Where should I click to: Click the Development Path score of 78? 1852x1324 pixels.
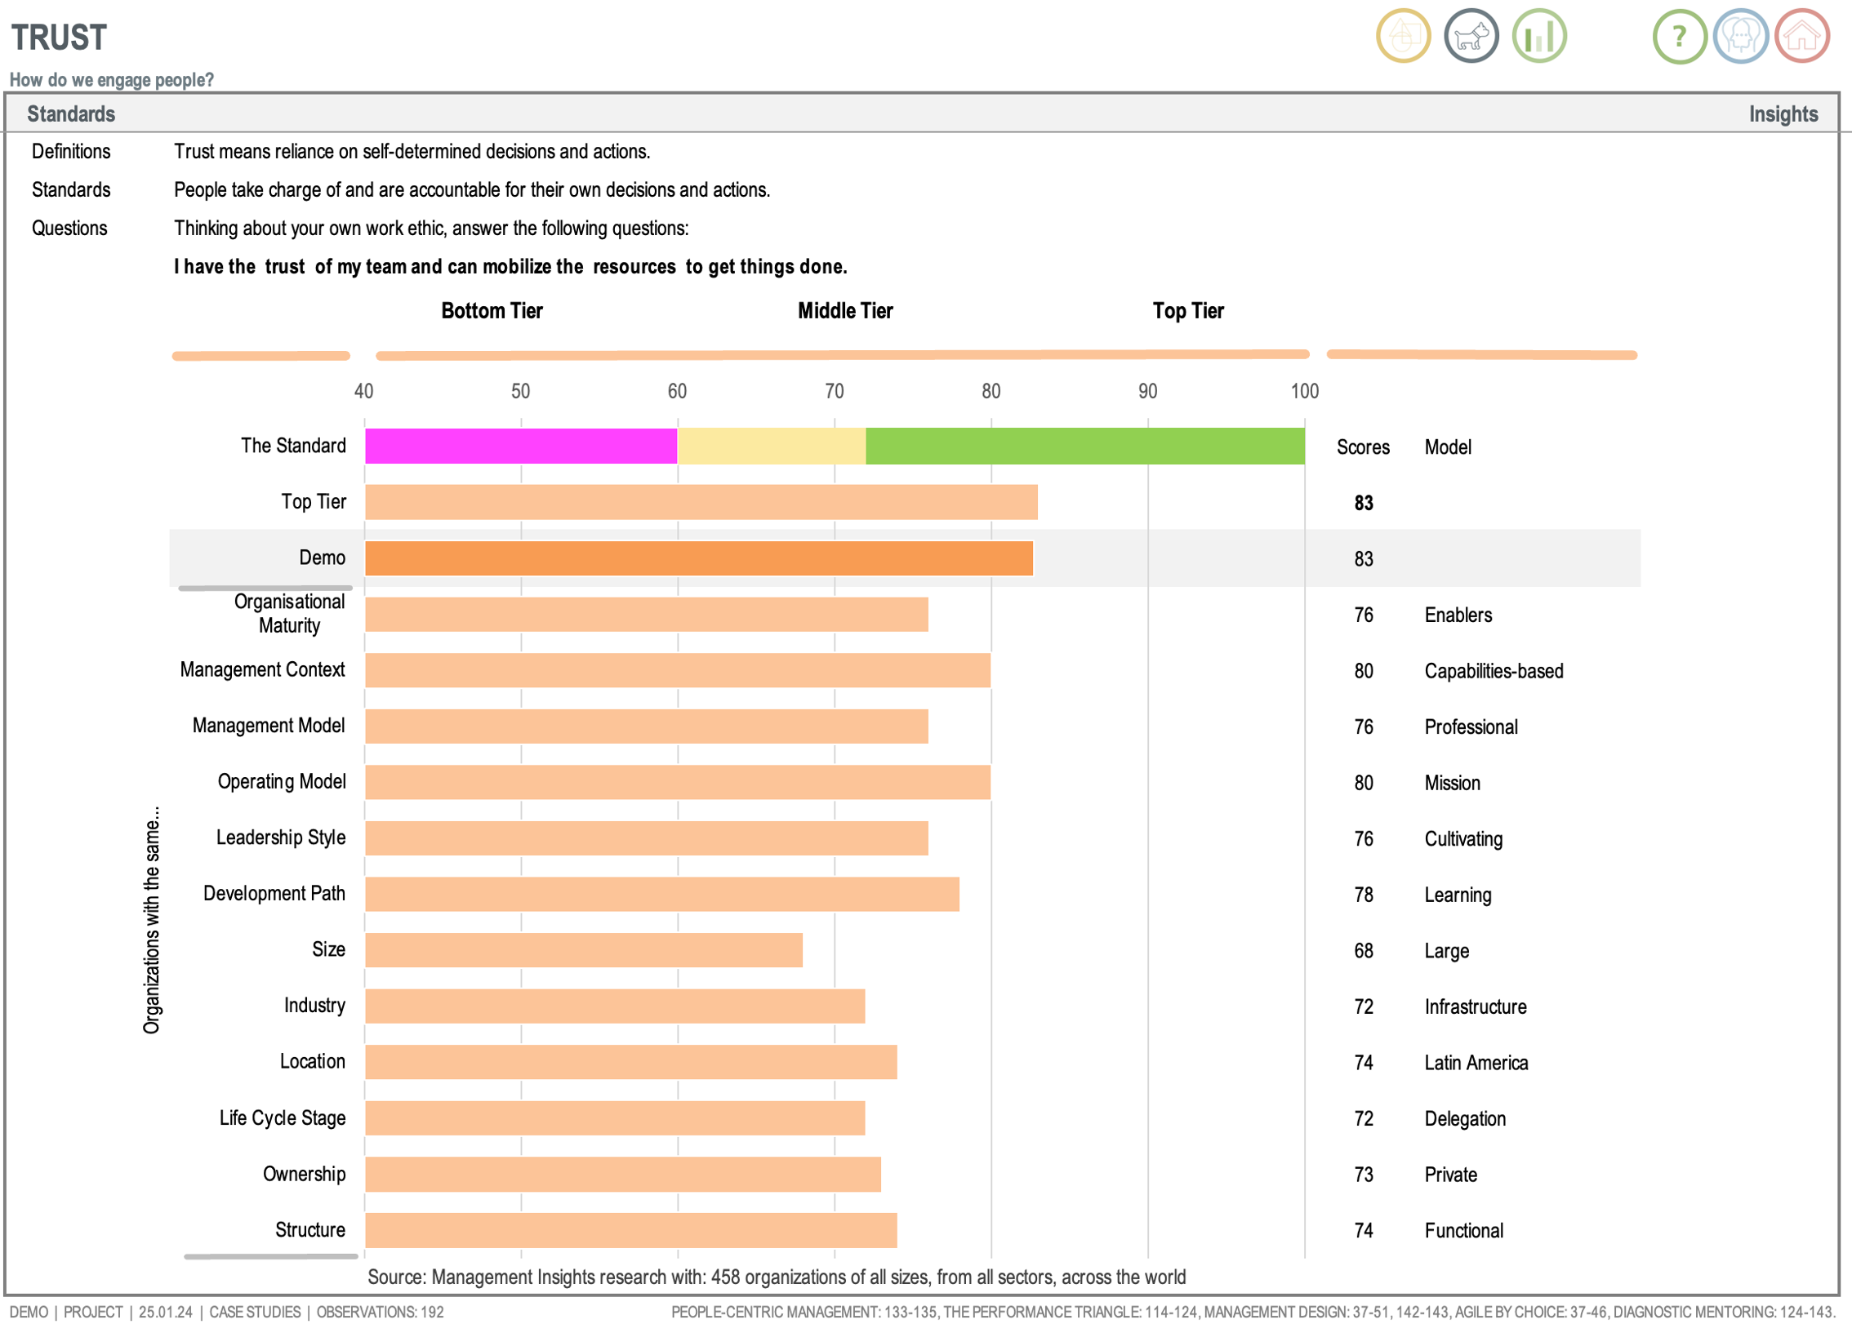(1364, 895)
